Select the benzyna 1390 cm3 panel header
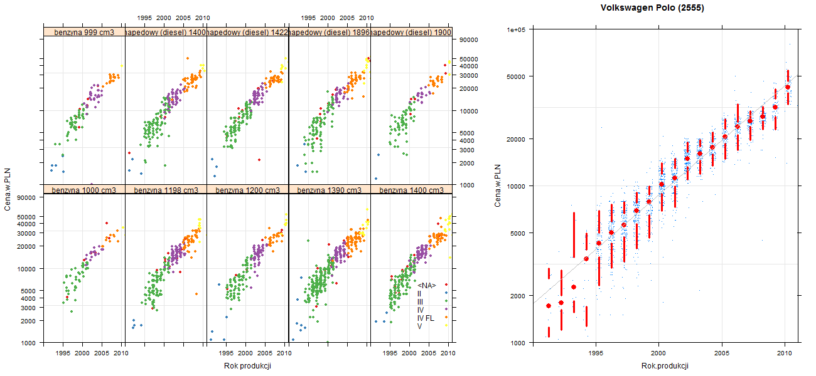Image resolution: width=816 pixels, height=376 pixels. coord(330,190)
